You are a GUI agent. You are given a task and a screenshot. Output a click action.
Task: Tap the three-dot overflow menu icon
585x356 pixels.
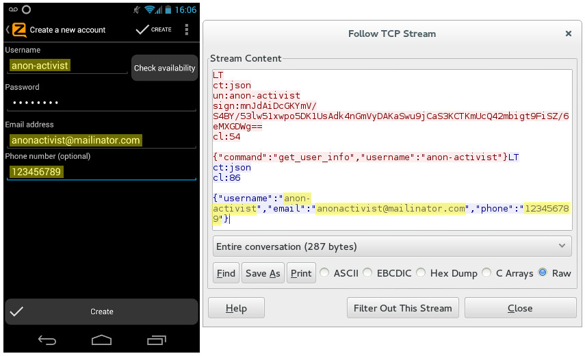(187, 29)
